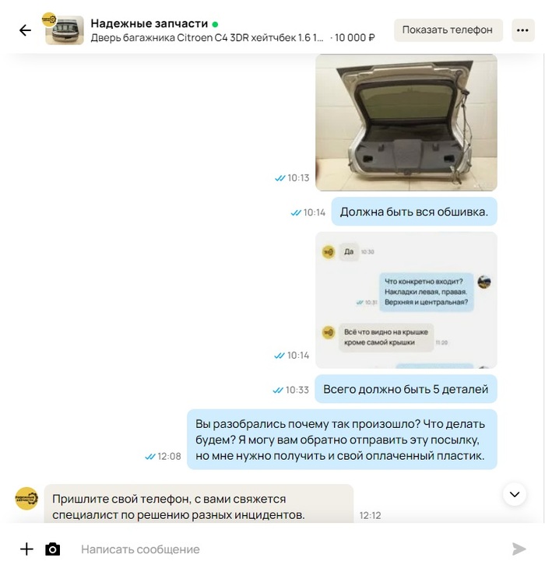Go back with the left arrow icon
The image size is (545, 575).
click(25, 30)
